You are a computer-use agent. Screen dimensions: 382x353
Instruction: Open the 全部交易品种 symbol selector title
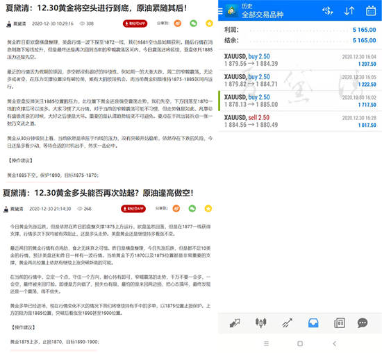pyautogui.click(x=263, y=15)
